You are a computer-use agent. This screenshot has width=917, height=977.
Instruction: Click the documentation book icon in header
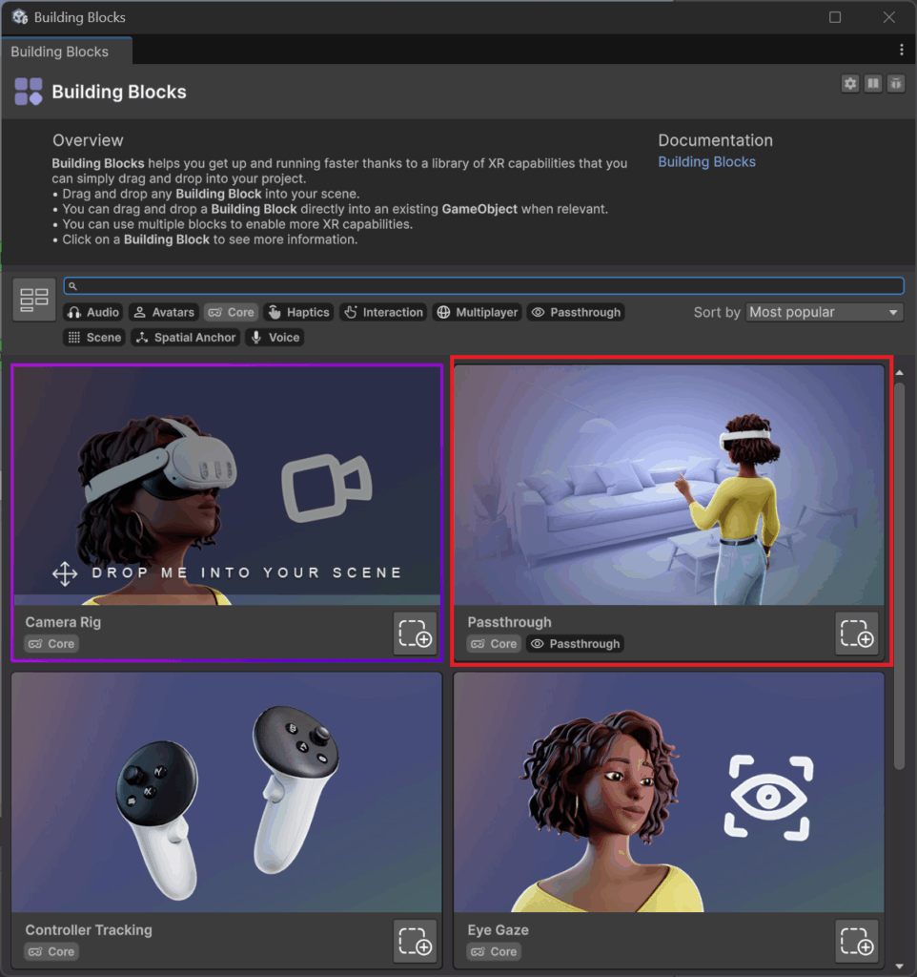[873, 84]
